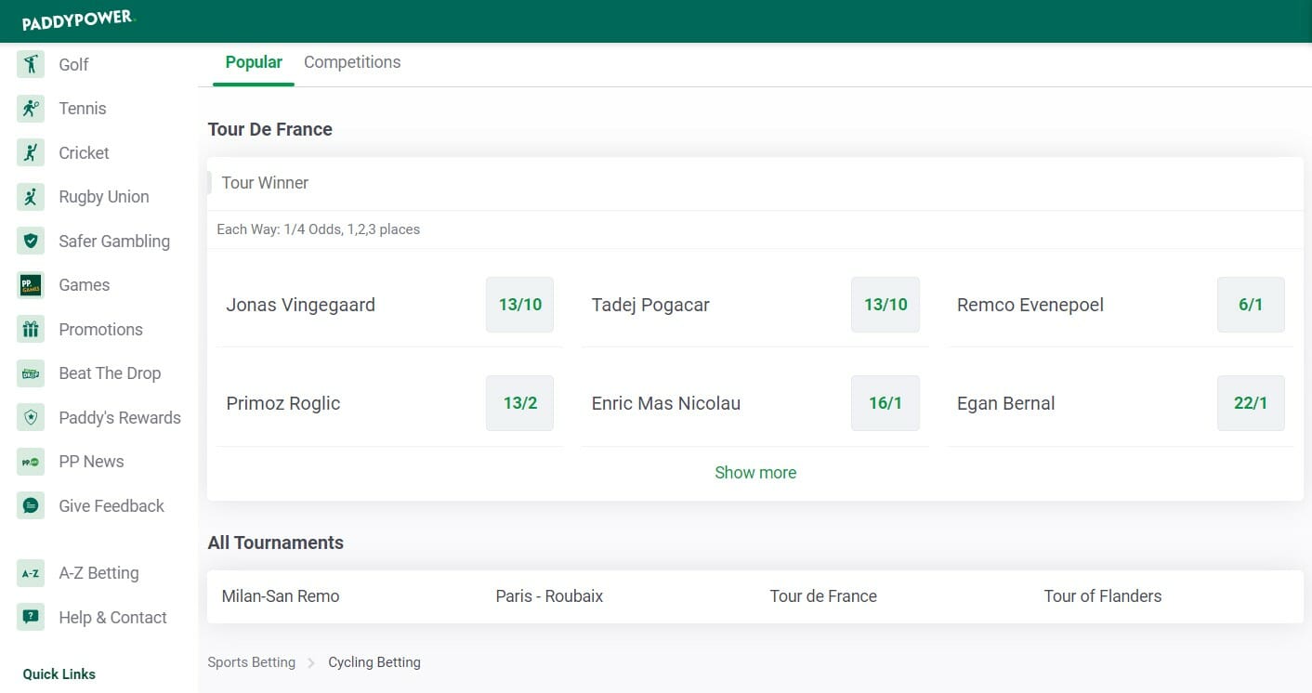Screen dimensions: 1312x693
Task: Bet on Egan Bernal at 22/1
Action: coord(1251,403)
